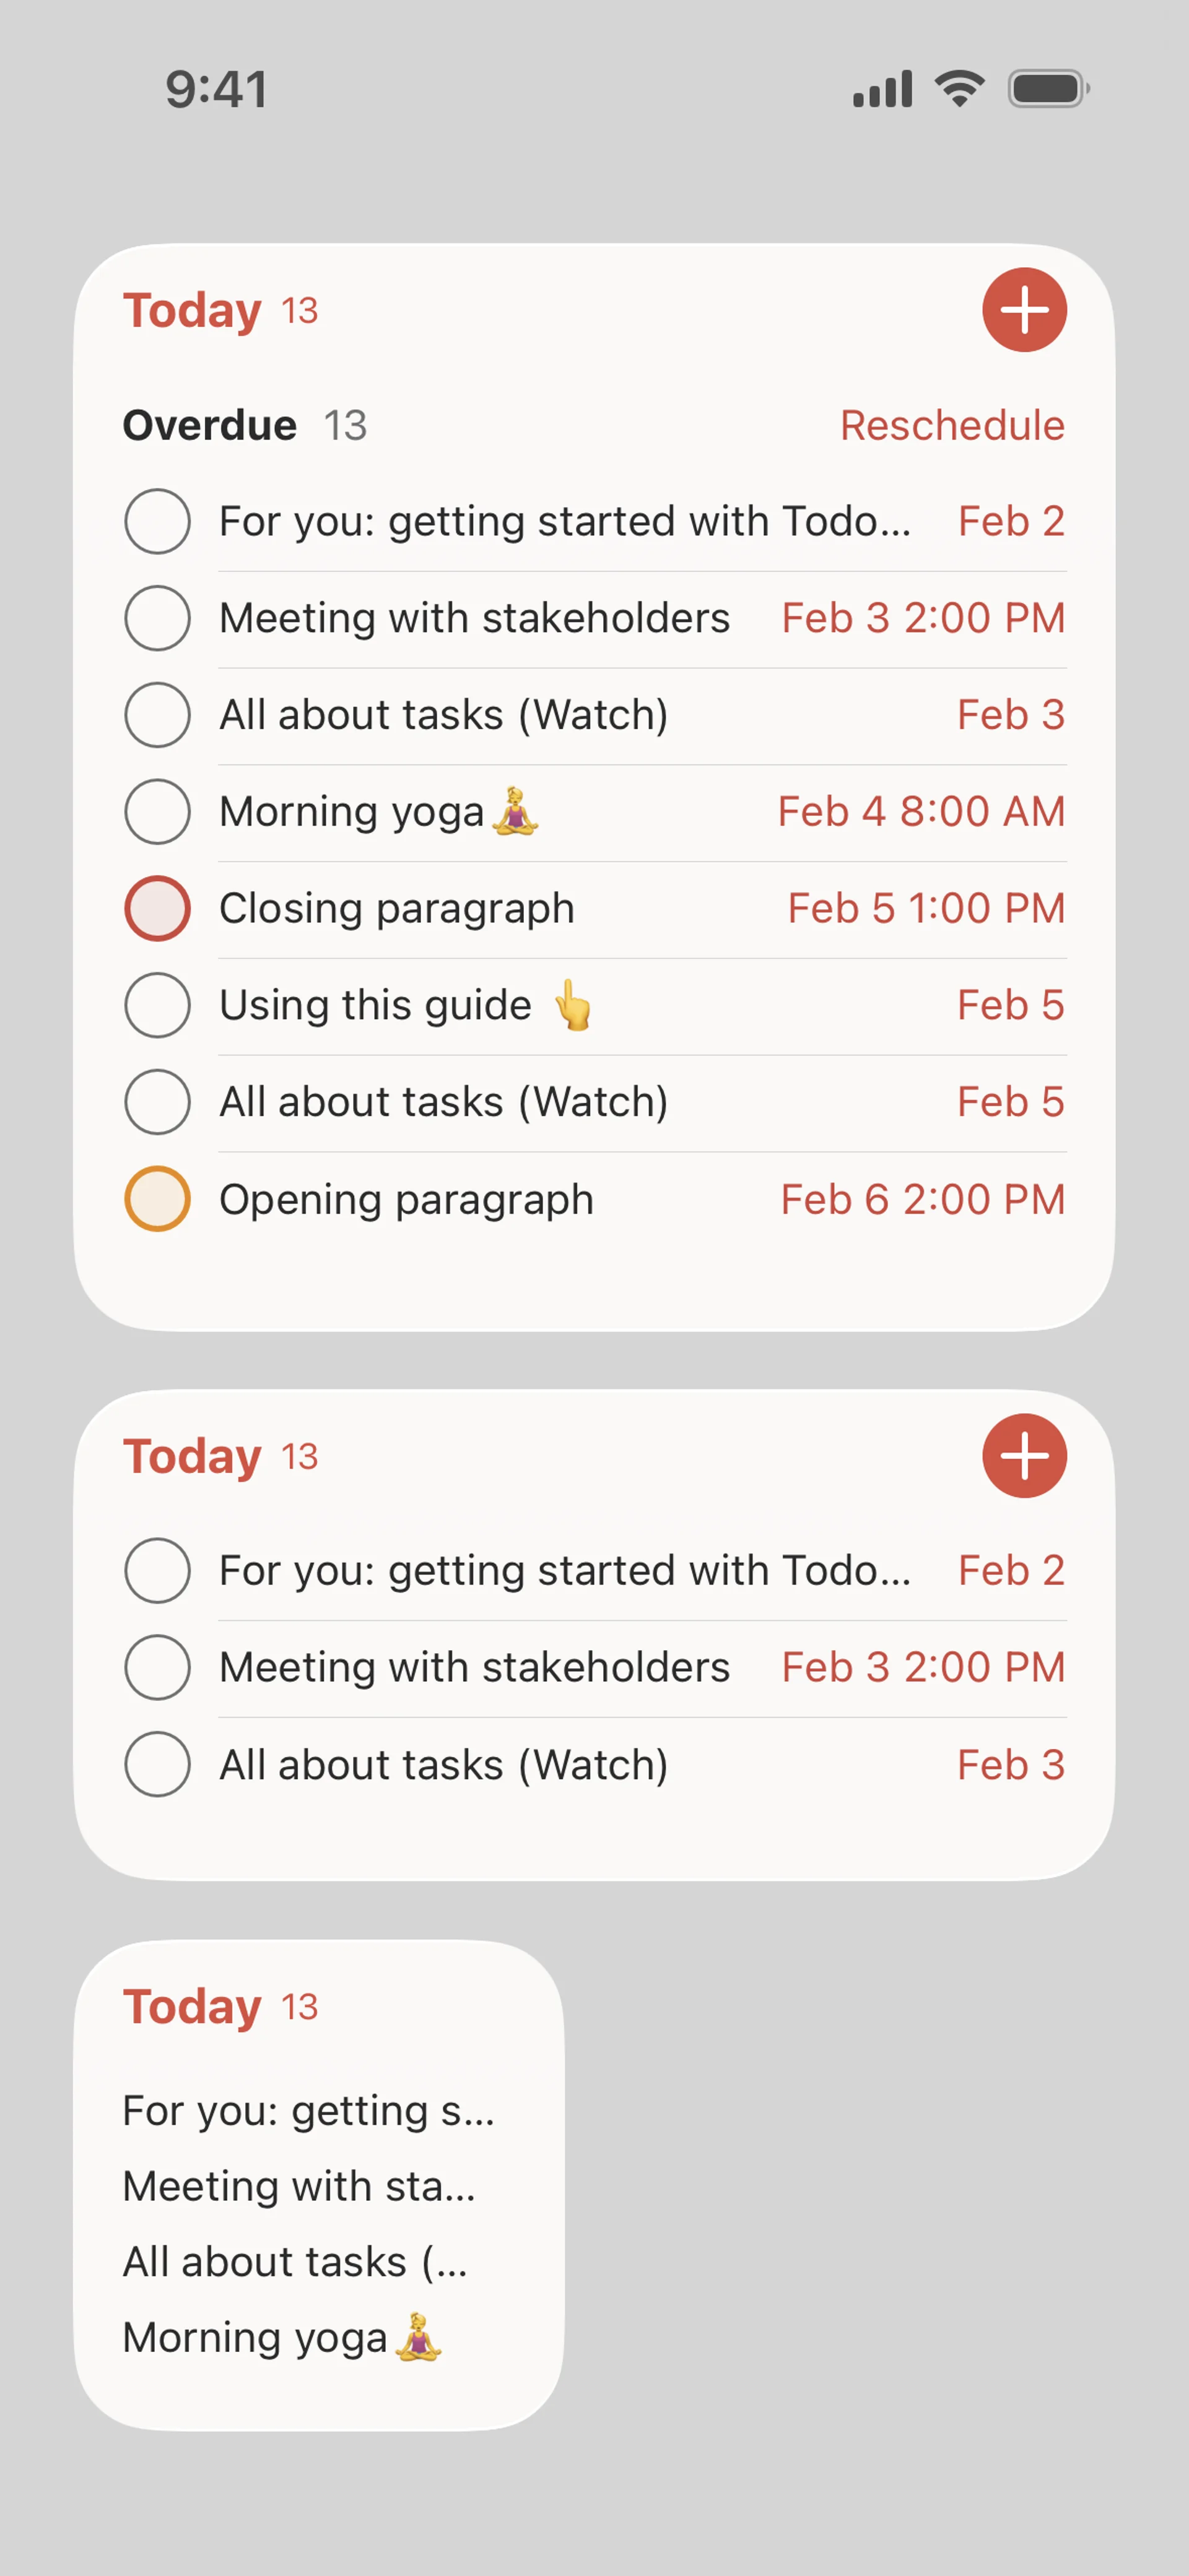This screenshot has width=1189, height=2576.
Task: Complete the Opening paragraph task with orange circle
Action: pyautogui.click(x=157, y=1199)
